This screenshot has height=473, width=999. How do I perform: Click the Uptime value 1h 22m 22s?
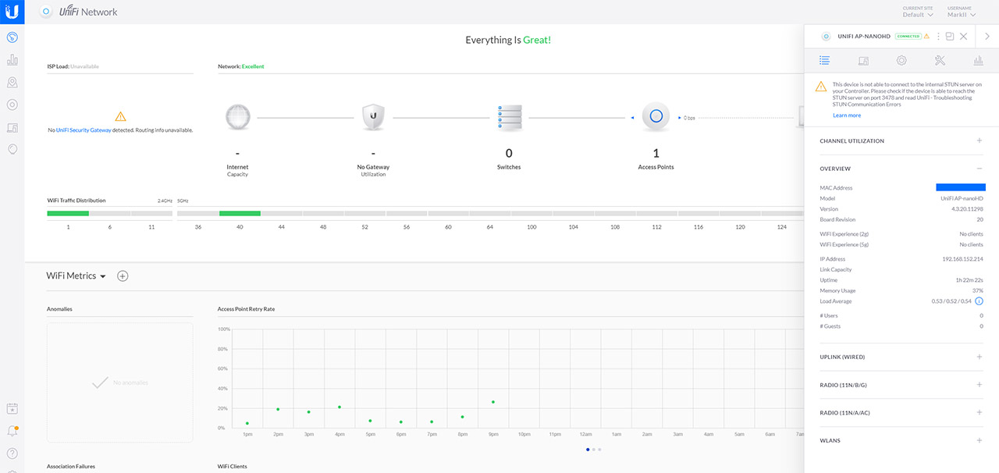(969, 280)
